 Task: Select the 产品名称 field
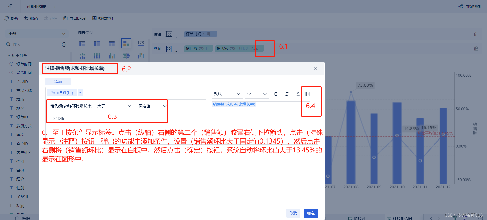coord(24,90)
